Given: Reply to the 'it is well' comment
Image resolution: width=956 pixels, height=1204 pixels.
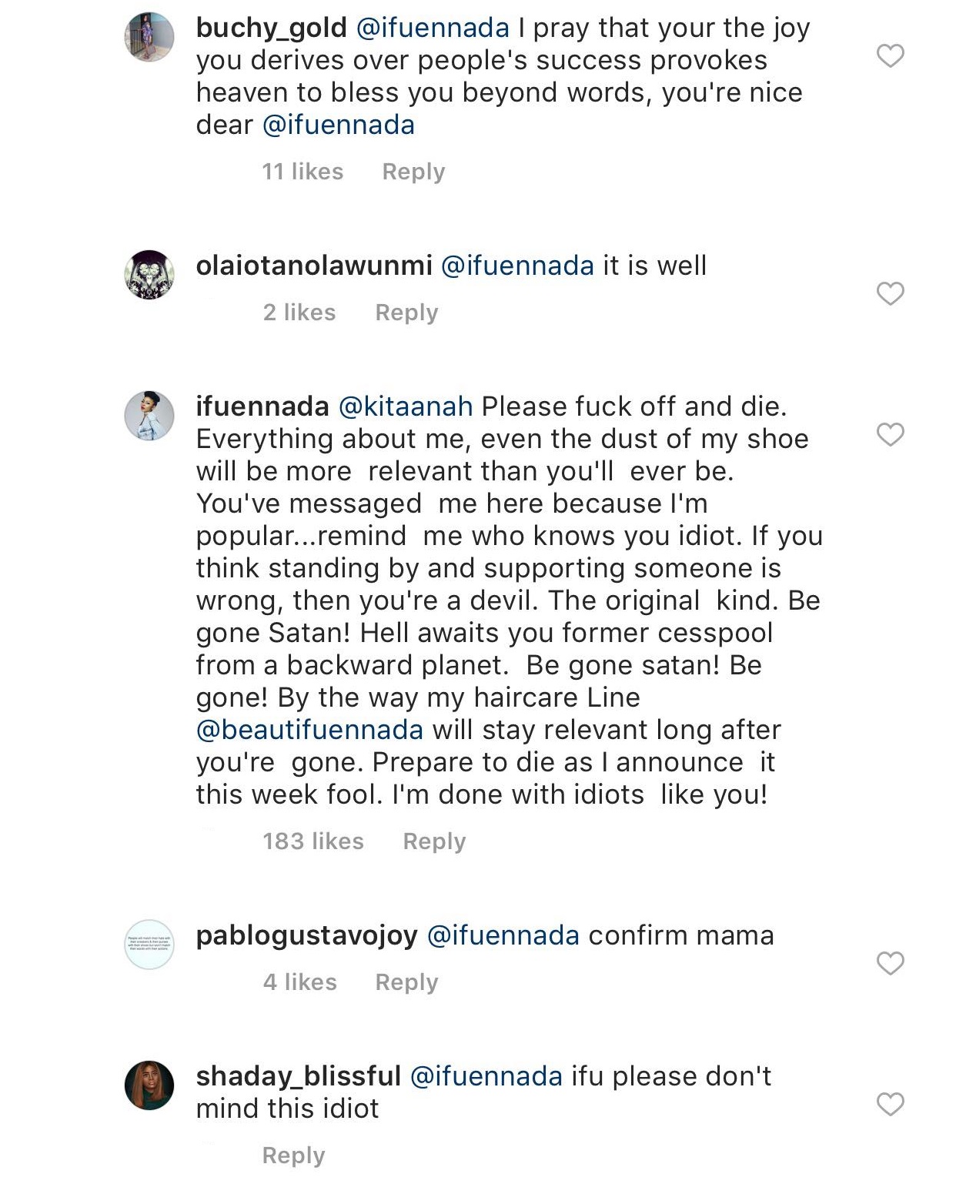Looking at the screenshot, I should click(x=406, y=313).
